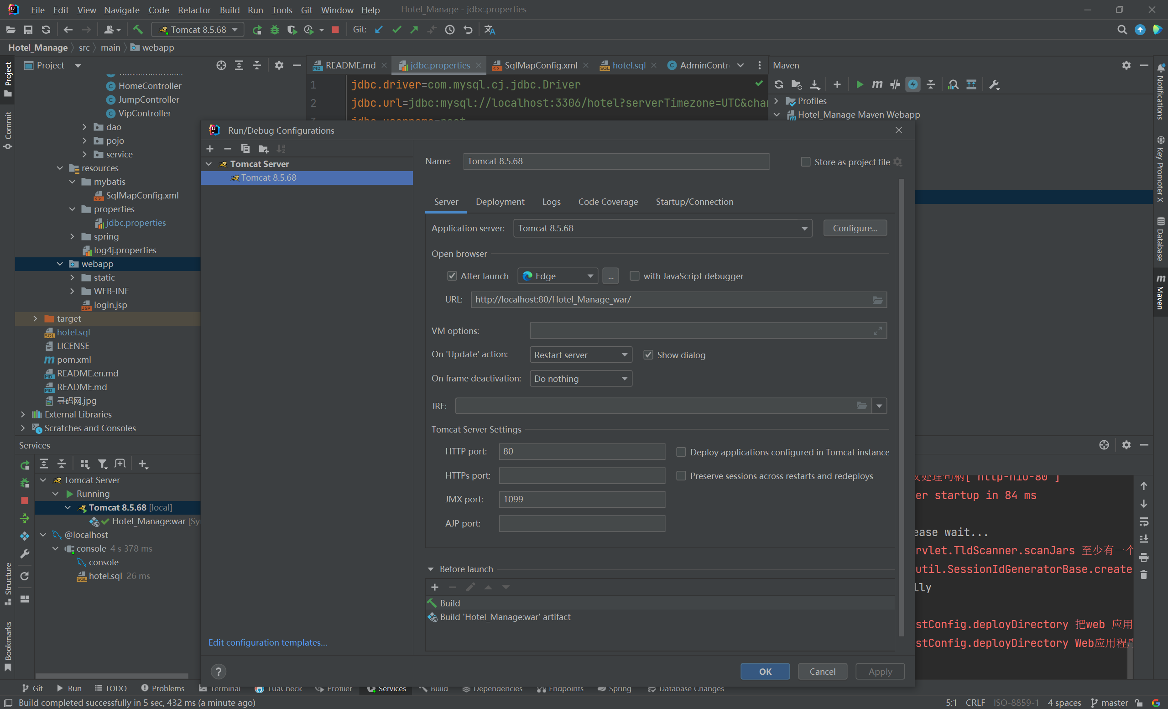Click Rerun icon in Services panel

[25, 464]
